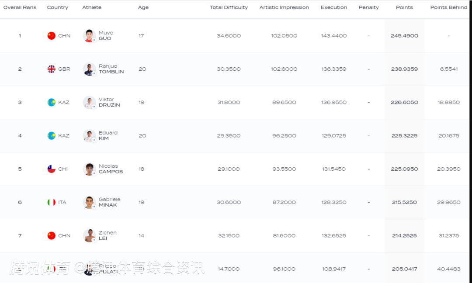Sort by Total Difficulty column header
The width and height of the screenshot is (472, 283).
(229, 7)
